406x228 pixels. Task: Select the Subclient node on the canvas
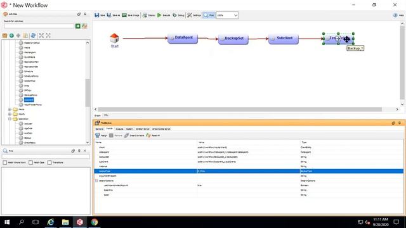[x=284, y=39]
